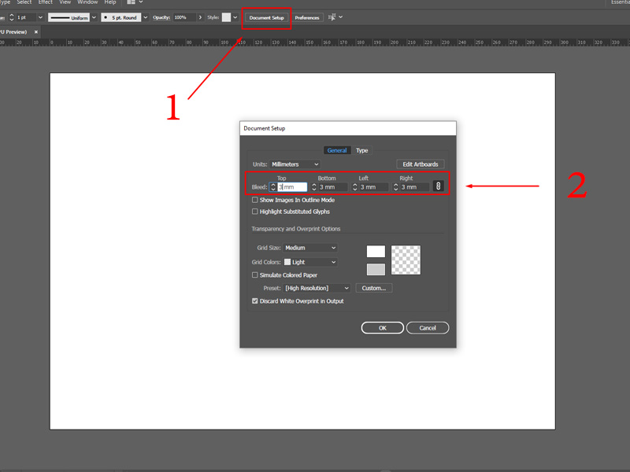630x472 pixels.
Task: Open the Select menu
Action: [24, 2]
